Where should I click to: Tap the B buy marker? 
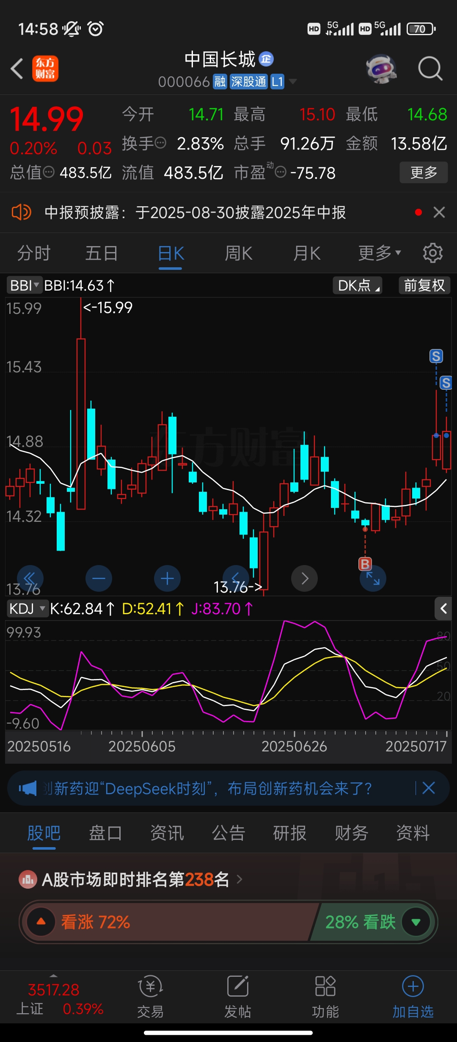365,564
